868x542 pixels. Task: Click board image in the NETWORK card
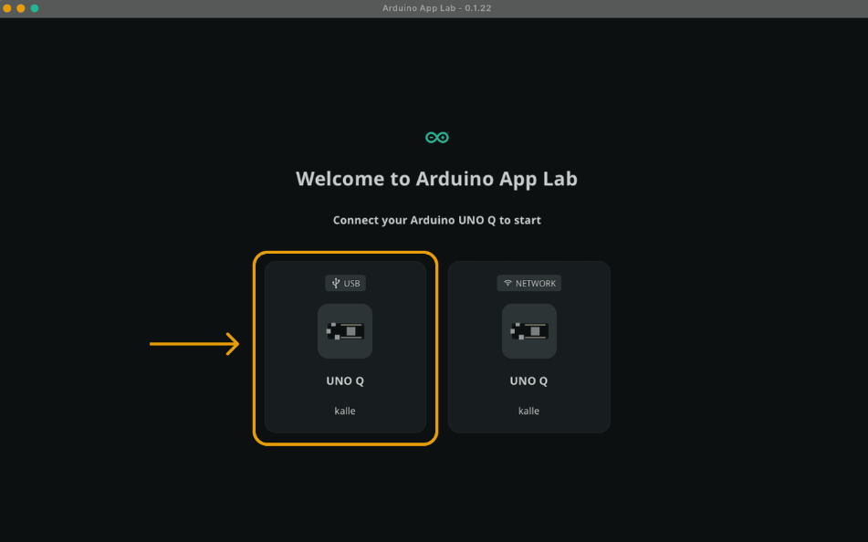[x=528, y=330]
